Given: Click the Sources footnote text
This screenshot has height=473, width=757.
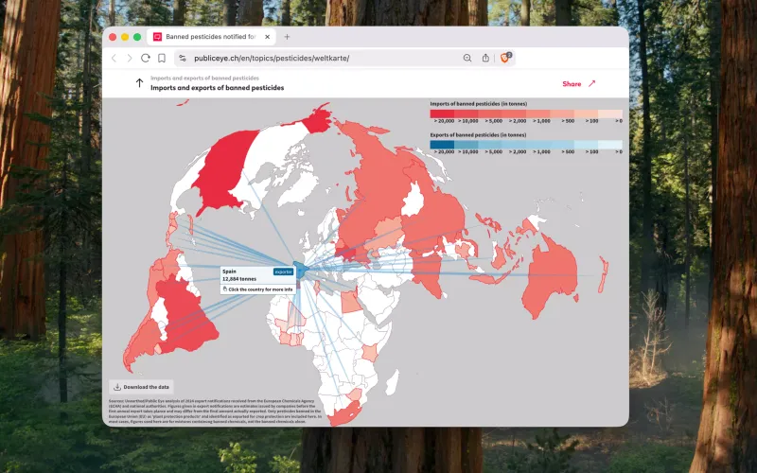Looking at the screenshot, I should pos(215,412).
